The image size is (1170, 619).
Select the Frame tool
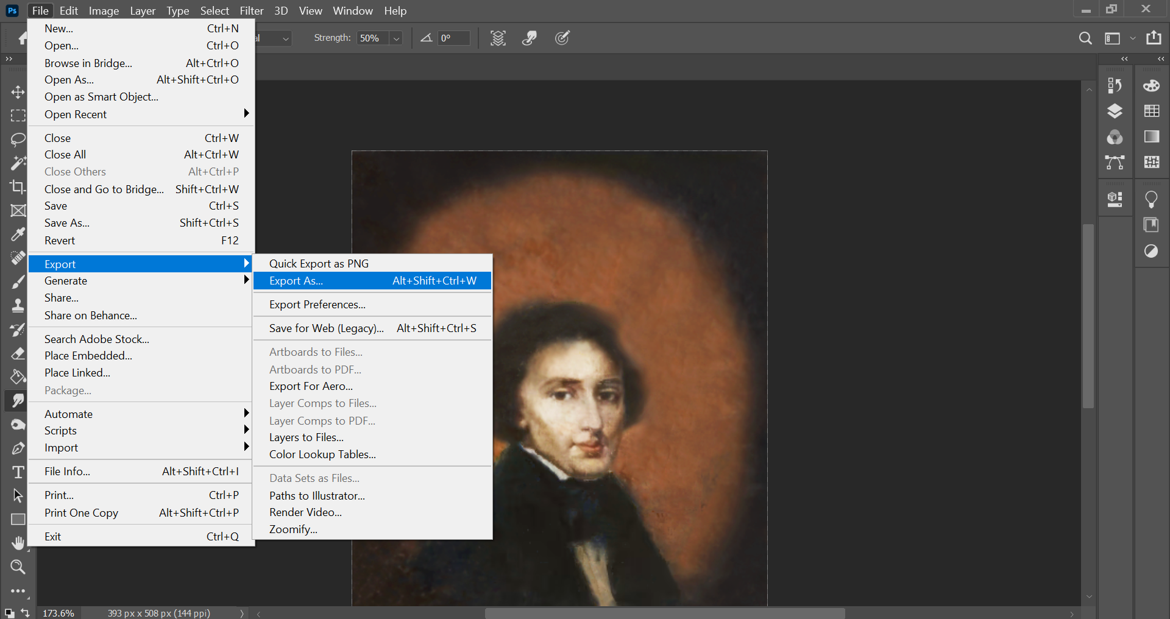[18, 211]
